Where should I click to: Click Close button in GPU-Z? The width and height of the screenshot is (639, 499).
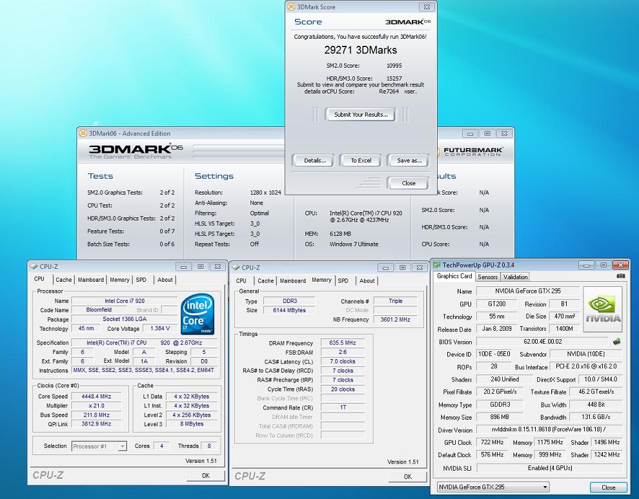pyautogui.click(x=609, y=487)
